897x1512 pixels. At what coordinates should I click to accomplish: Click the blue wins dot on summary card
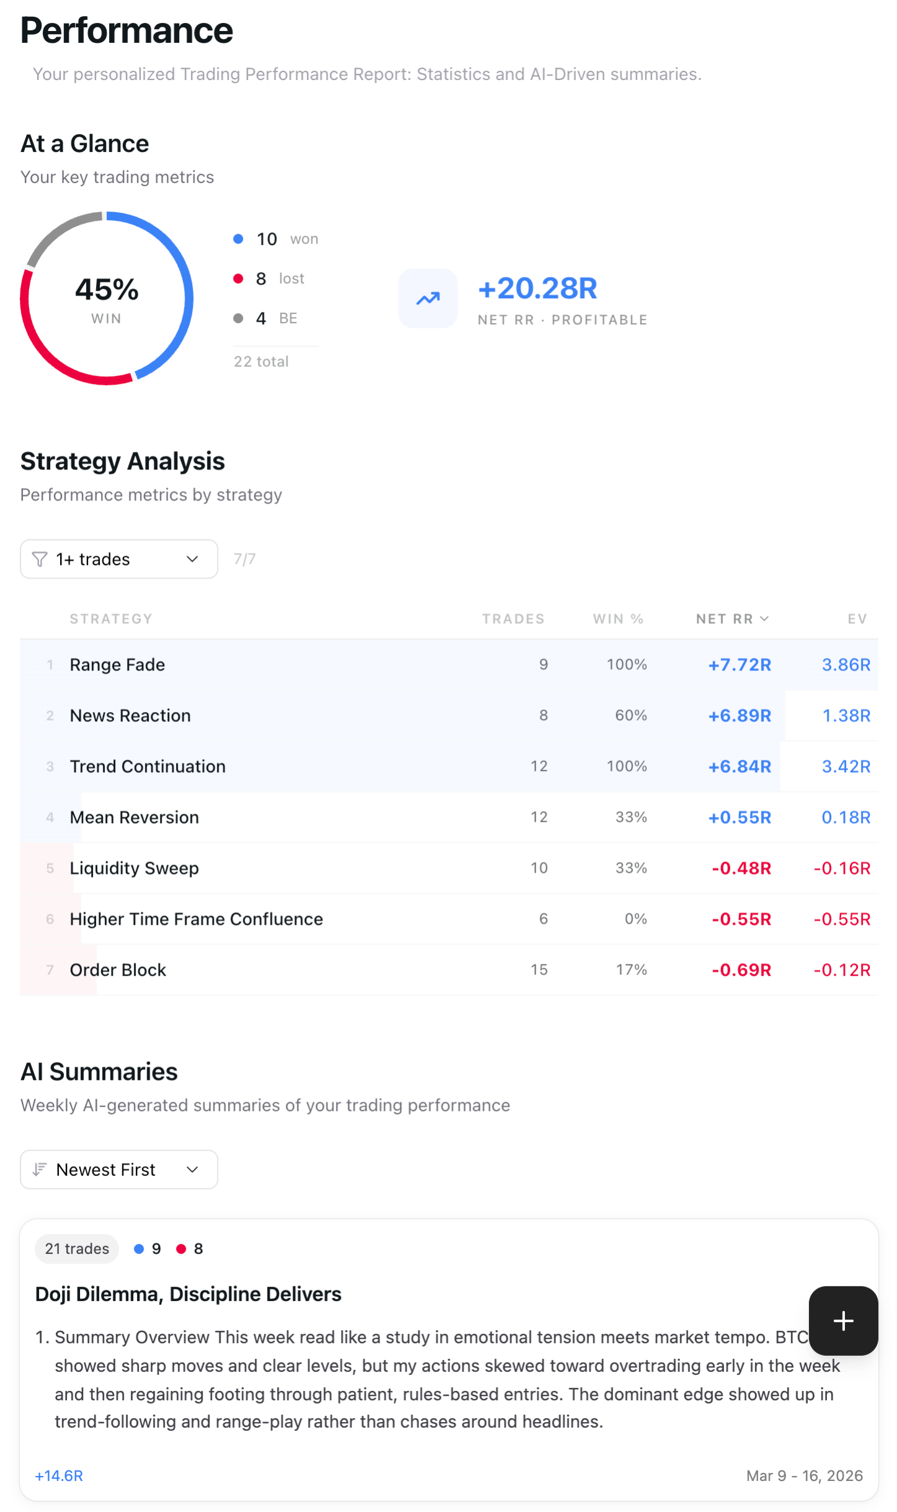(x=139, y=1248)
